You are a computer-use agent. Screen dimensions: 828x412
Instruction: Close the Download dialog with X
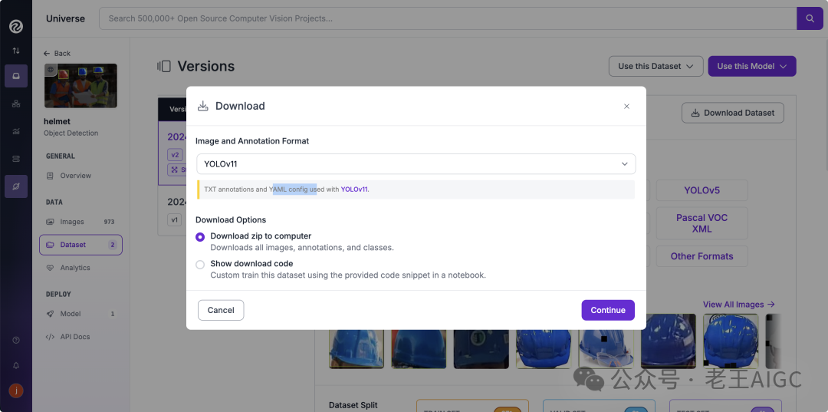[x=627, y=106]
